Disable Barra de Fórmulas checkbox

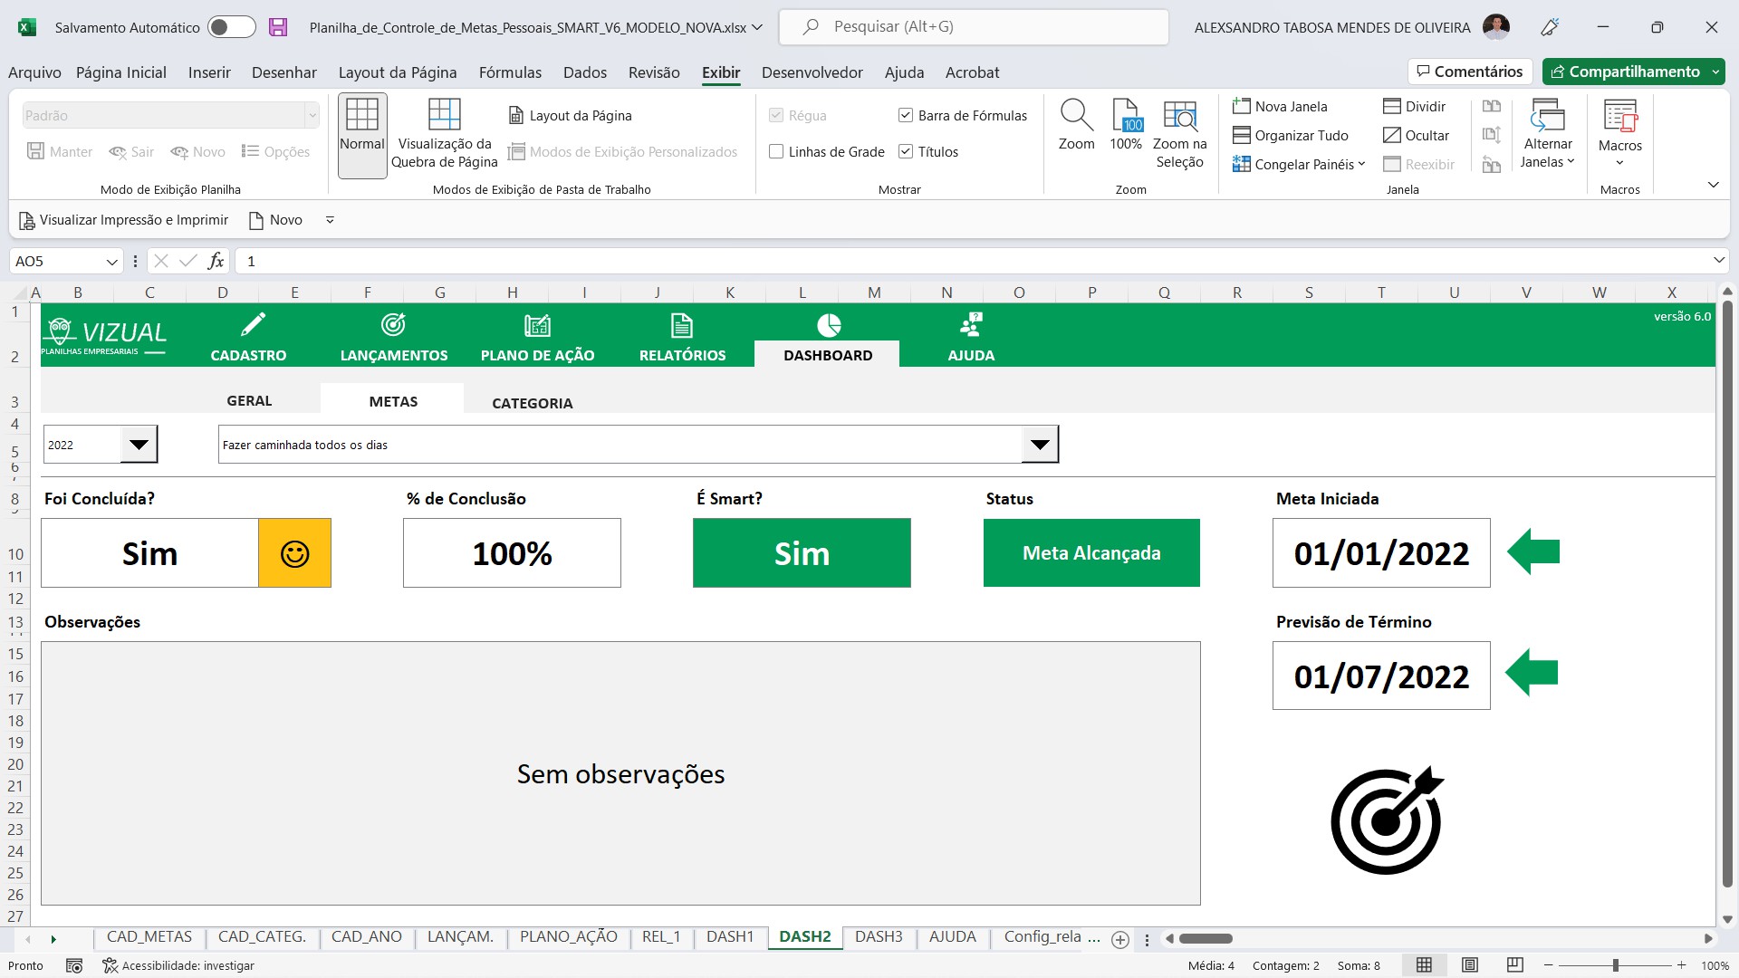tap(906, 115)
